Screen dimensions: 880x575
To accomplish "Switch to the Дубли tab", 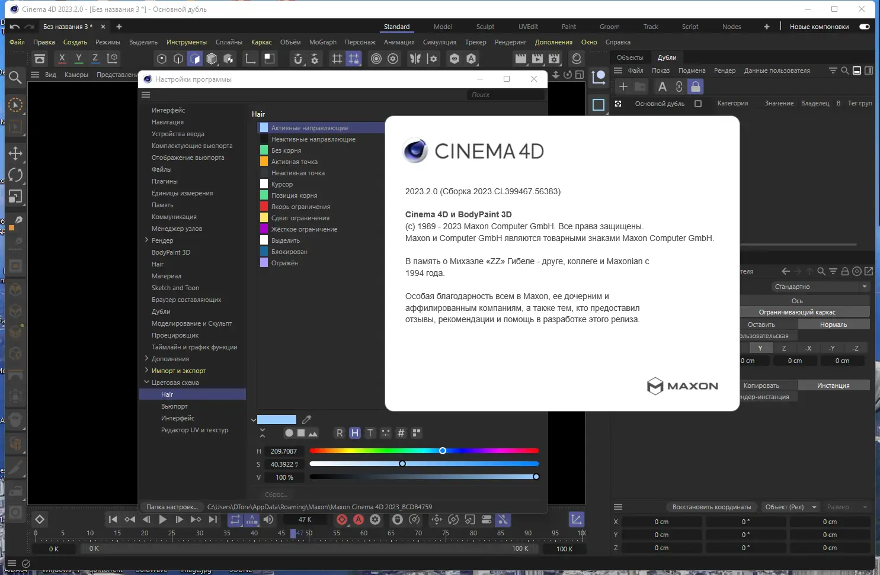I will click(x=667, y=57).
